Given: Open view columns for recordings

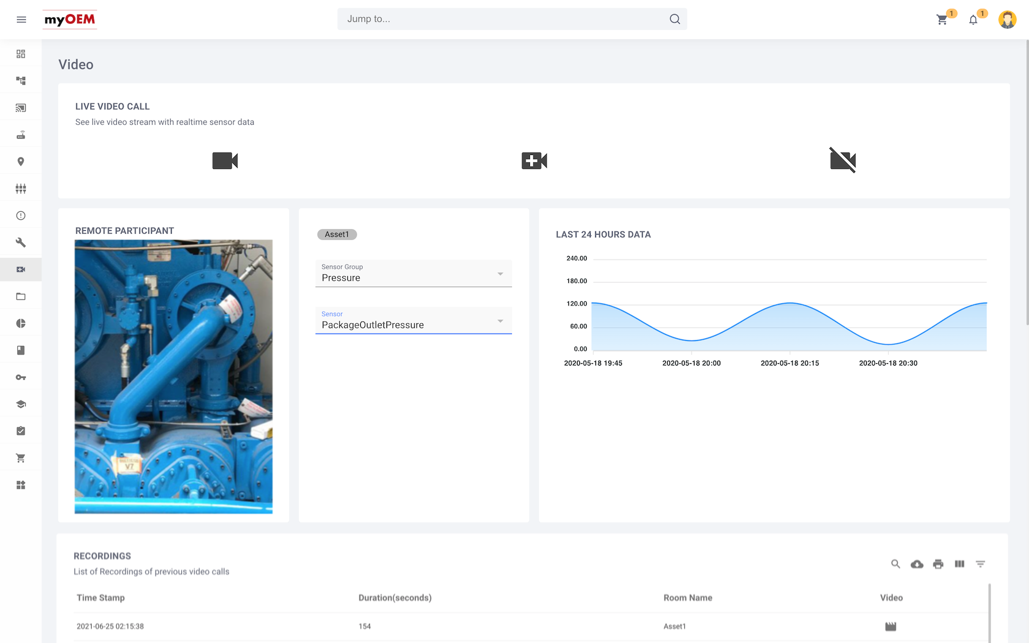Looking at the screenshot, I should [x=959, y=564].
